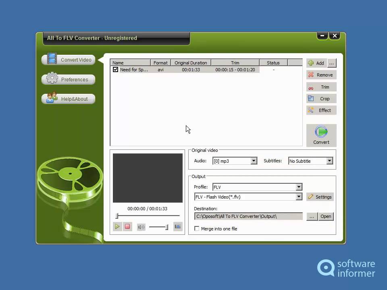This screenshot has width=387, height=290.
Task: Open the Trim tool with scissors icon
Action: 321,87
